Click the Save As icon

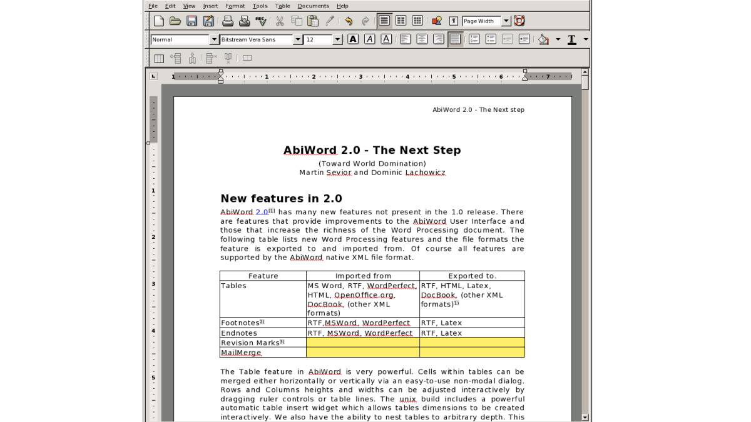(208, 21)
